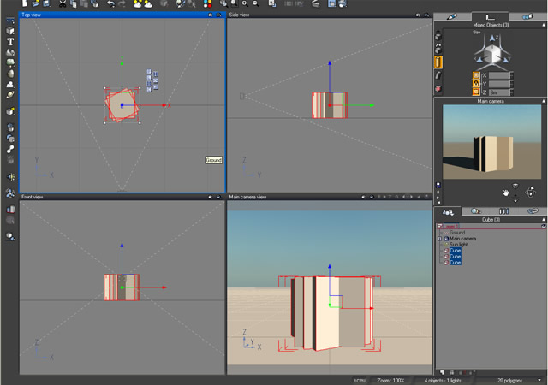Click the Cut scissors icon
The width and height of the screenshot is (548, 385).
(63, 5)
